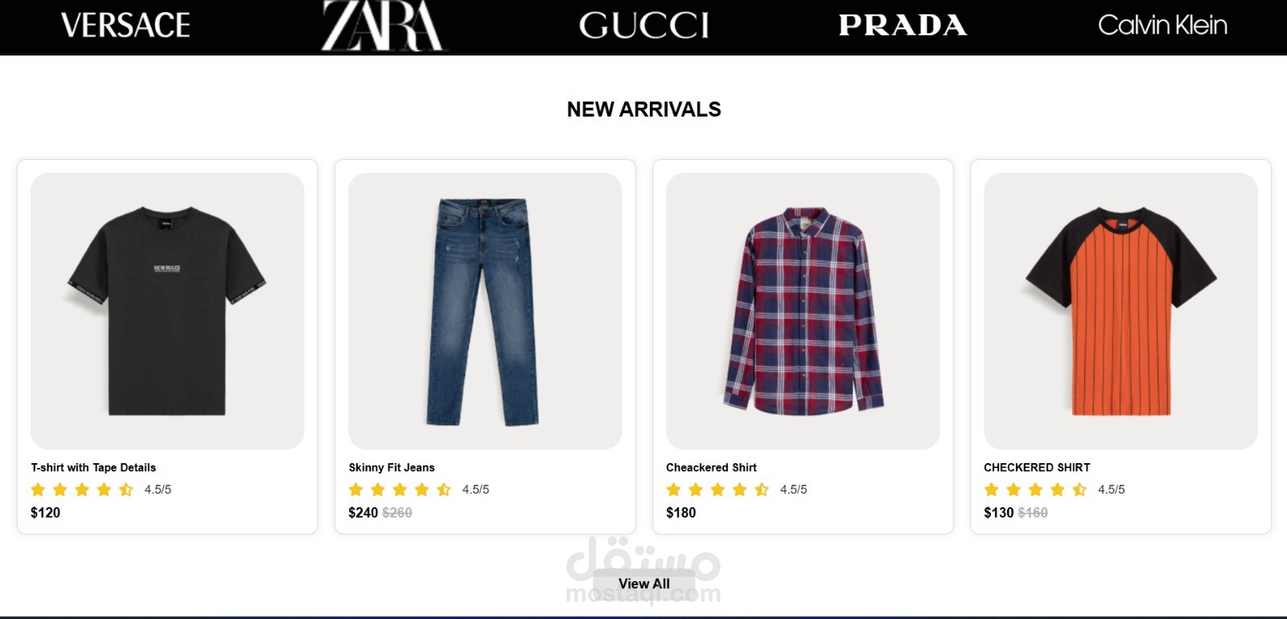This screenshot has width=1287, height=619.
Task: Click the View All button
Action: pos(643,584)
